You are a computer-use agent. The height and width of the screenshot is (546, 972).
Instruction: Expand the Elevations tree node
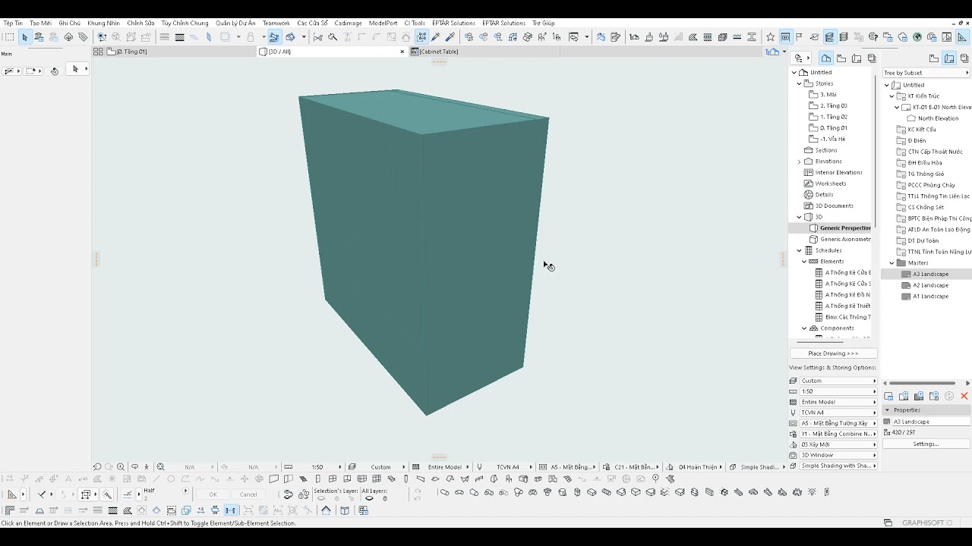click(x=799, y=162)
